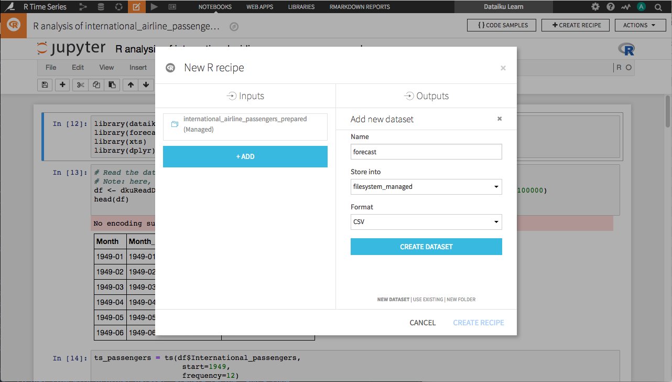672x382 pixels.
Task: Close the New R recipe dialog
Action: (503, 68)
